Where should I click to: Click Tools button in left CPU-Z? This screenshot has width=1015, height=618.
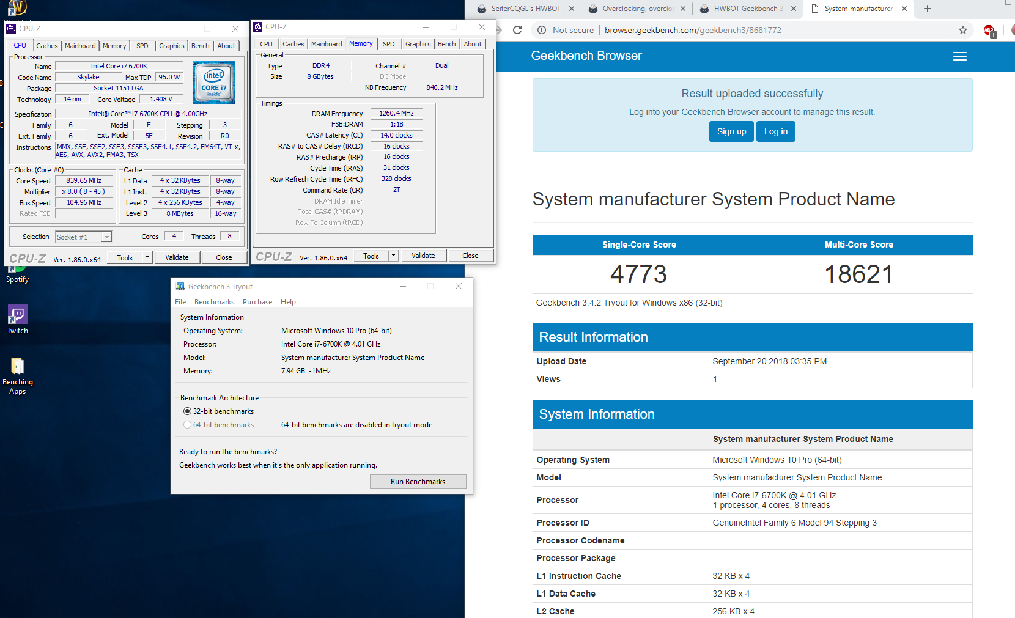[125, 257]
